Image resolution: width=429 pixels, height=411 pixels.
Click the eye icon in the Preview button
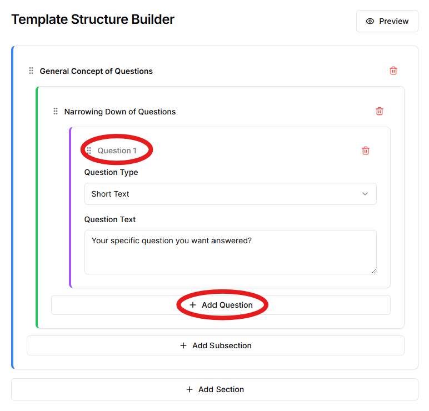pyautogui.click(x=370, y=21)
